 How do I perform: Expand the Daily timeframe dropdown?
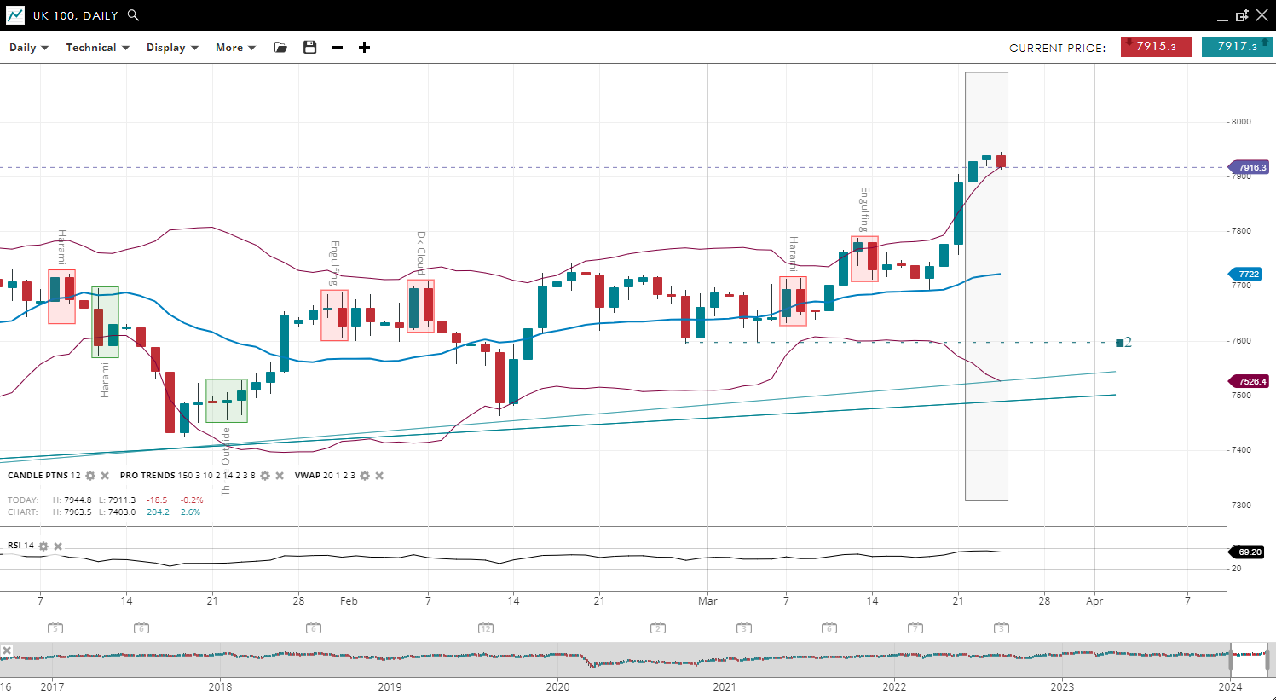click(x=29, y=48)
